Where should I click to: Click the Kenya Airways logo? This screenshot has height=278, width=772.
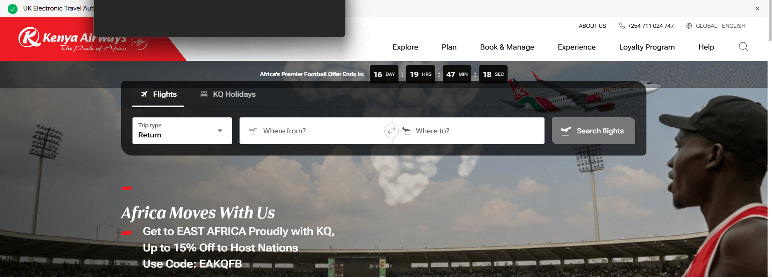72,39
